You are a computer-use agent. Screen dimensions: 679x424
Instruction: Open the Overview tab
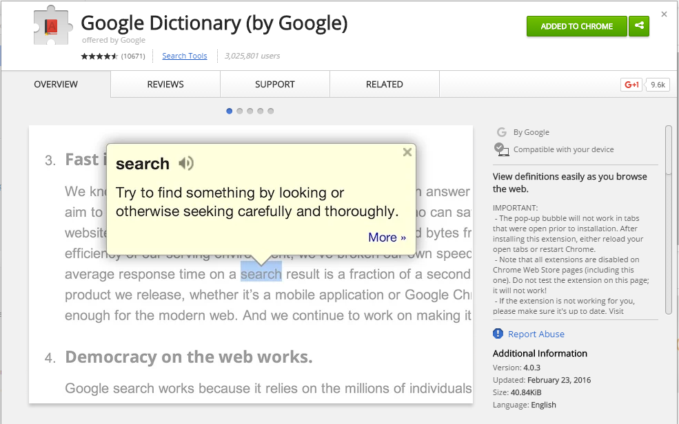(56, 85)
